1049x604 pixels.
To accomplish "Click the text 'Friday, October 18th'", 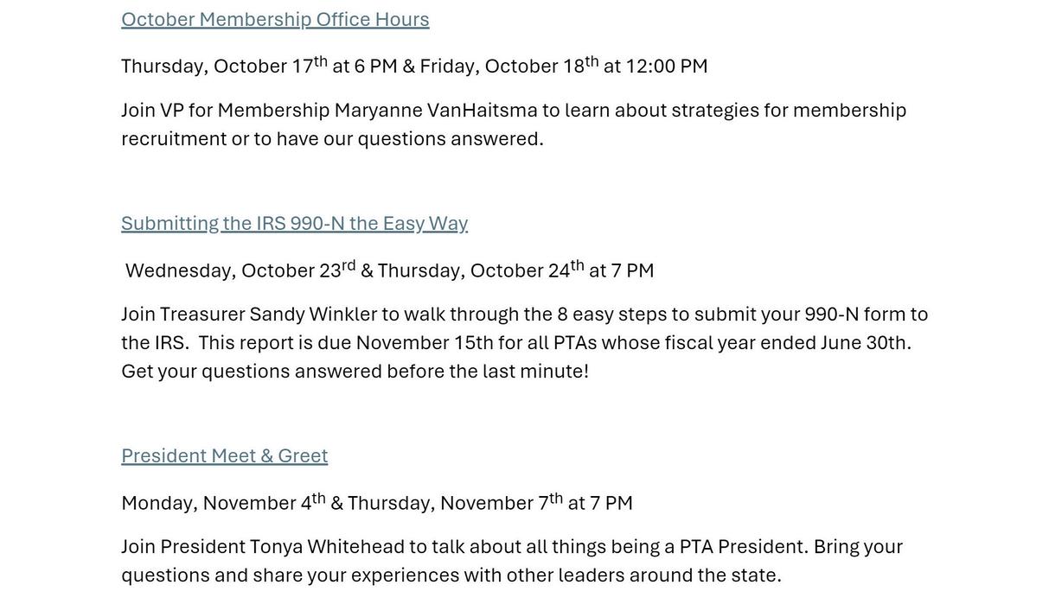I will tap(509, 65).
